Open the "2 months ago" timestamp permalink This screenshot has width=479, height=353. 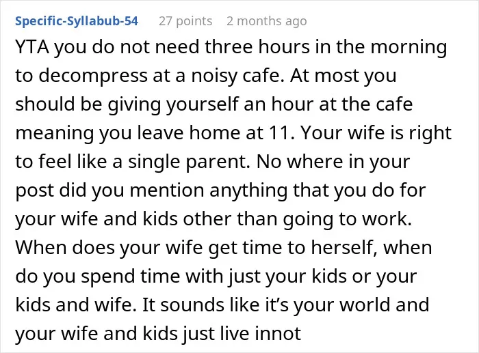(x=267, y=21)
